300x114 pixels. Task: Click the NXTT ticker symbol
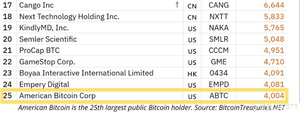point(219,17)
